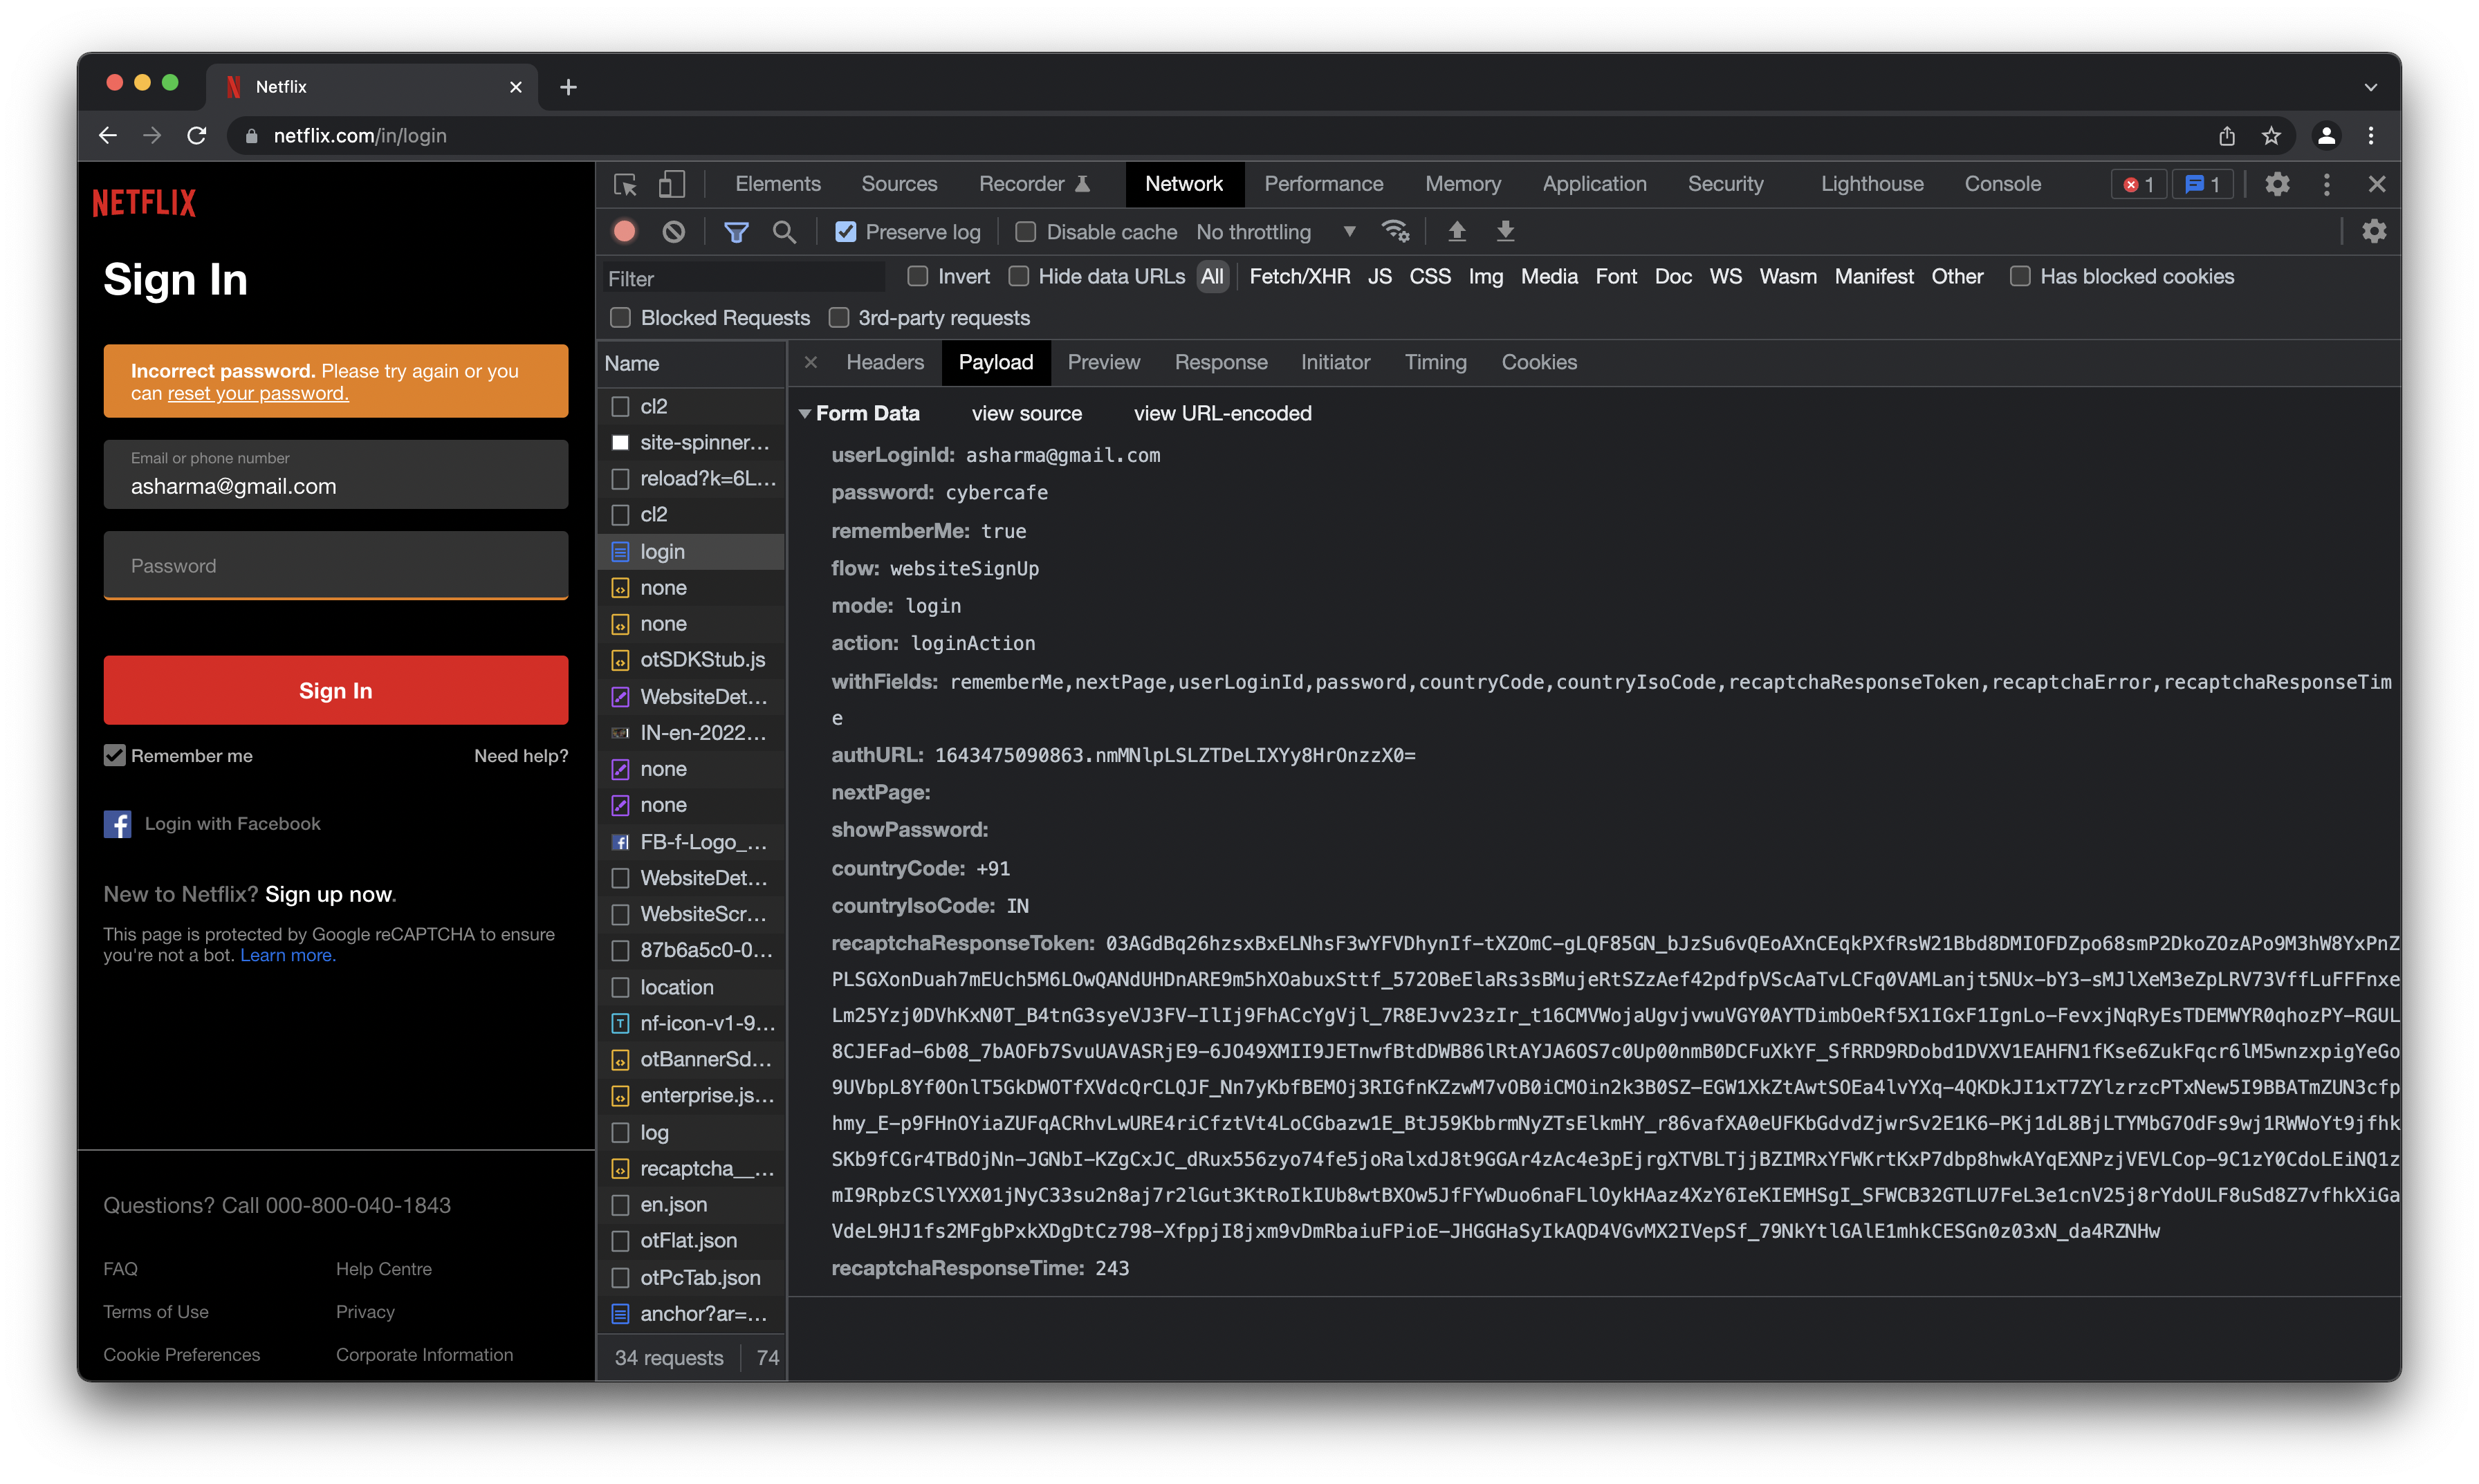Screen dimensions: 2479x1484
Task: Clear the network log icon
Action: [x=674, y=232]
